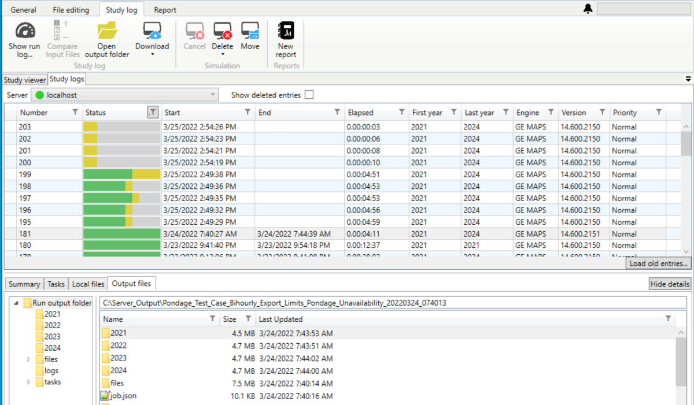The image size is (694, 405).
Task: Open the job.json file entry
Action: (x=123, y=396)
